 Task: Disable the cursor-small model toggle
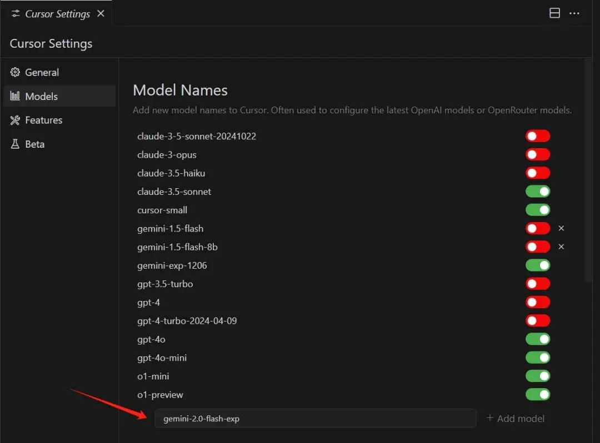(537, 210)
